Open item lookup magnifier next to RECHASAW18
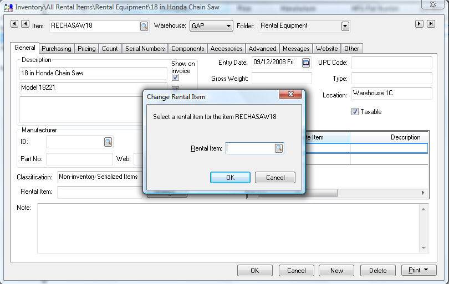449x284 pixels. point(144,26)
